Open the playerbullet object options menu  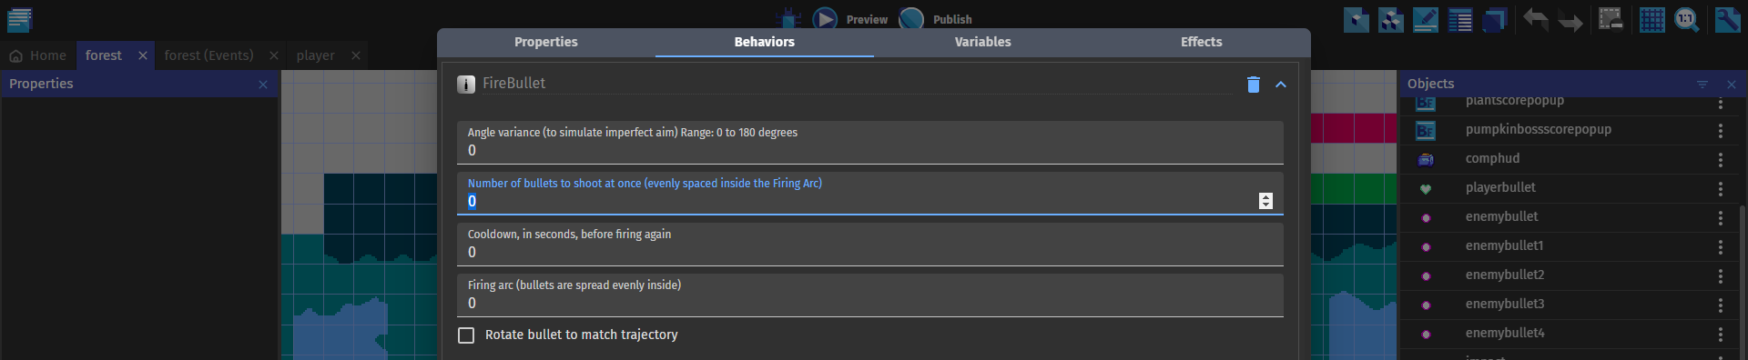point(1721,189)
